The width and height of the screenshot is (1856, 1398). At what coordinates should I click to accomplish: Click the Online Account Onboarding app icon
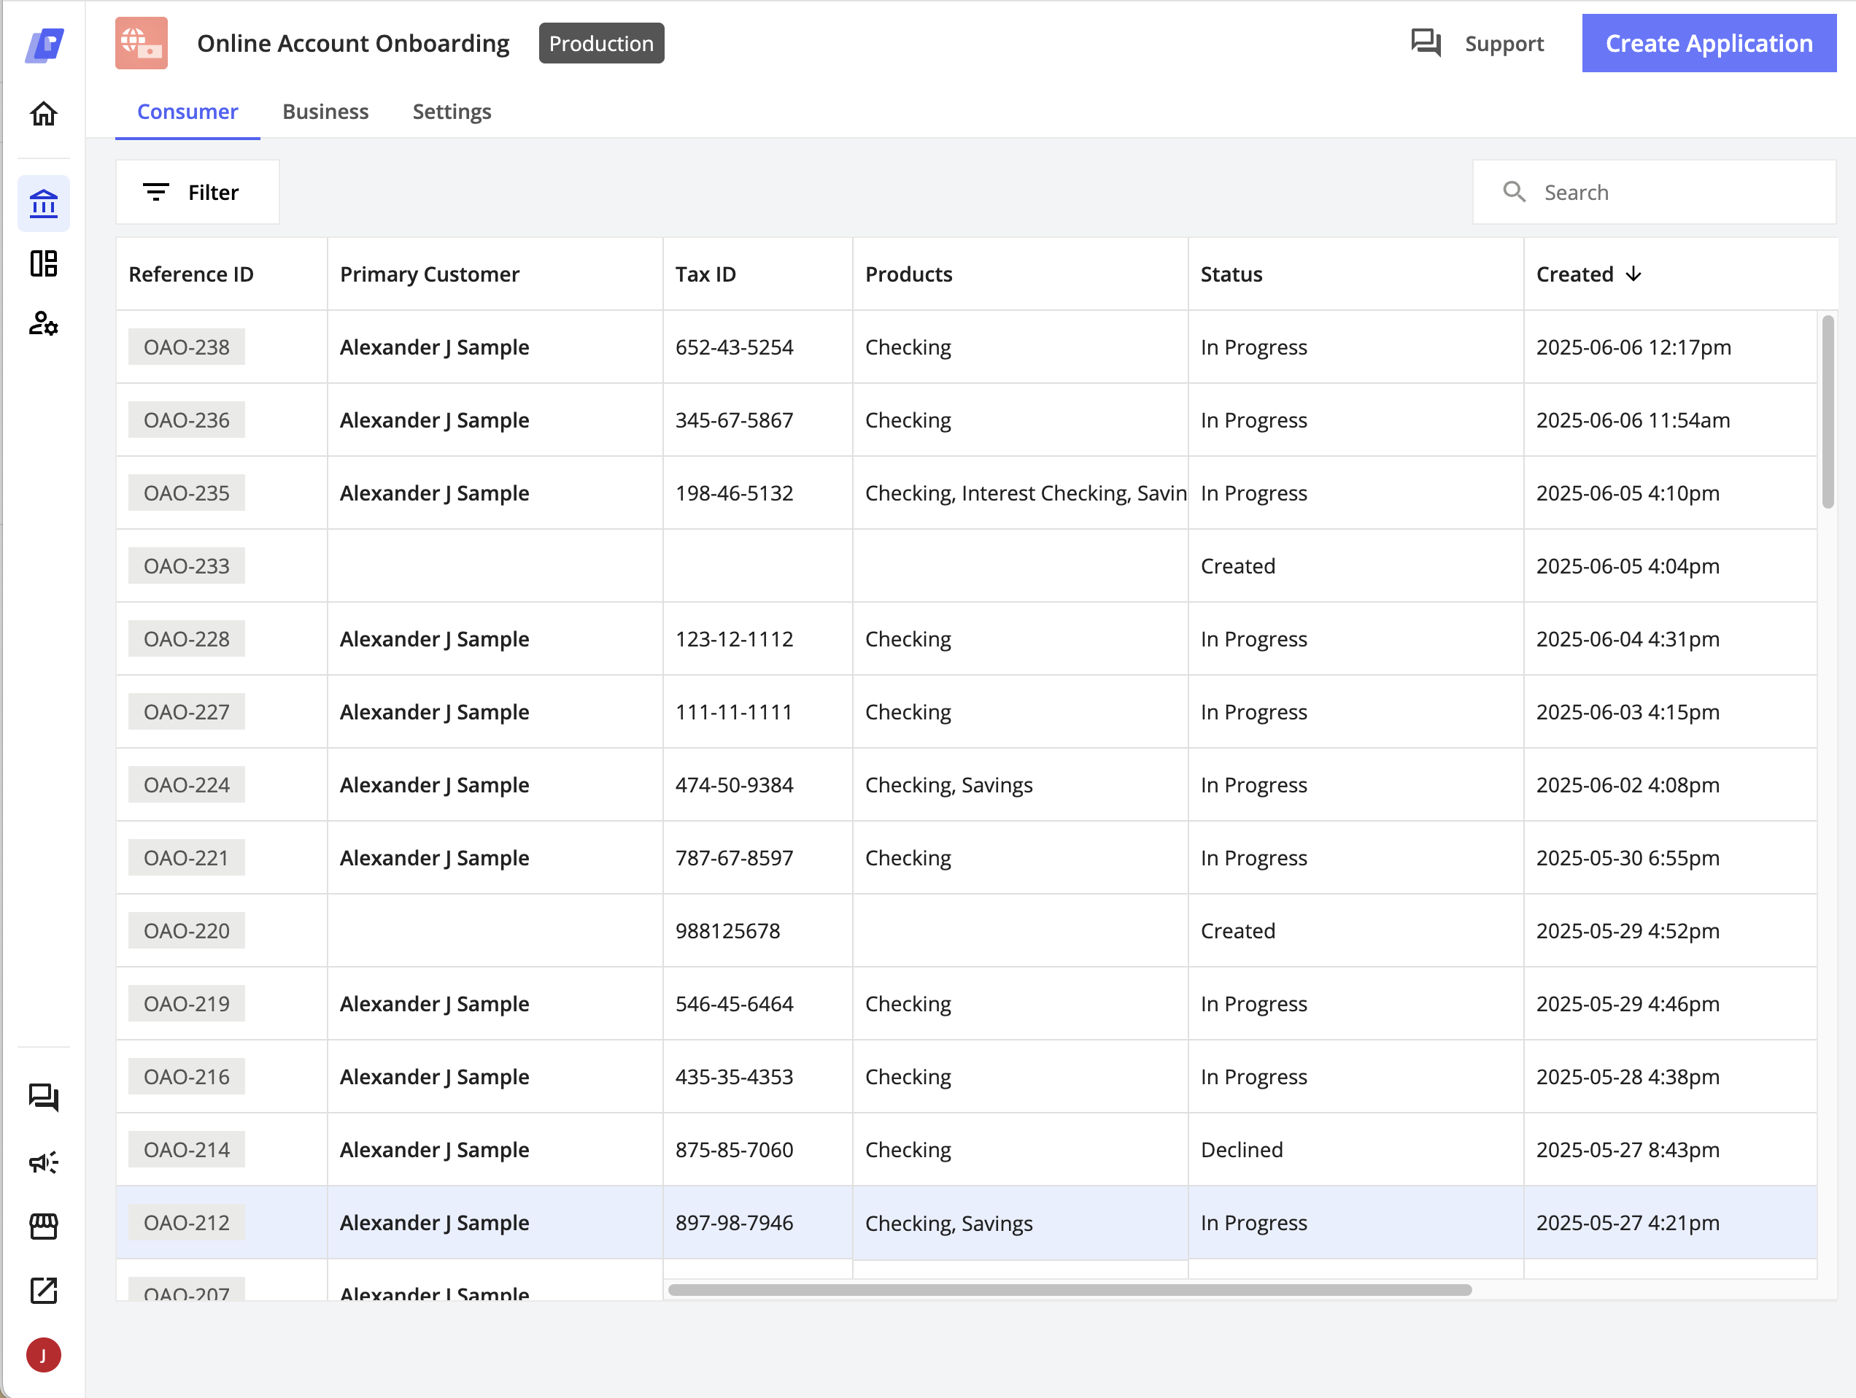(x=141, y=43)
